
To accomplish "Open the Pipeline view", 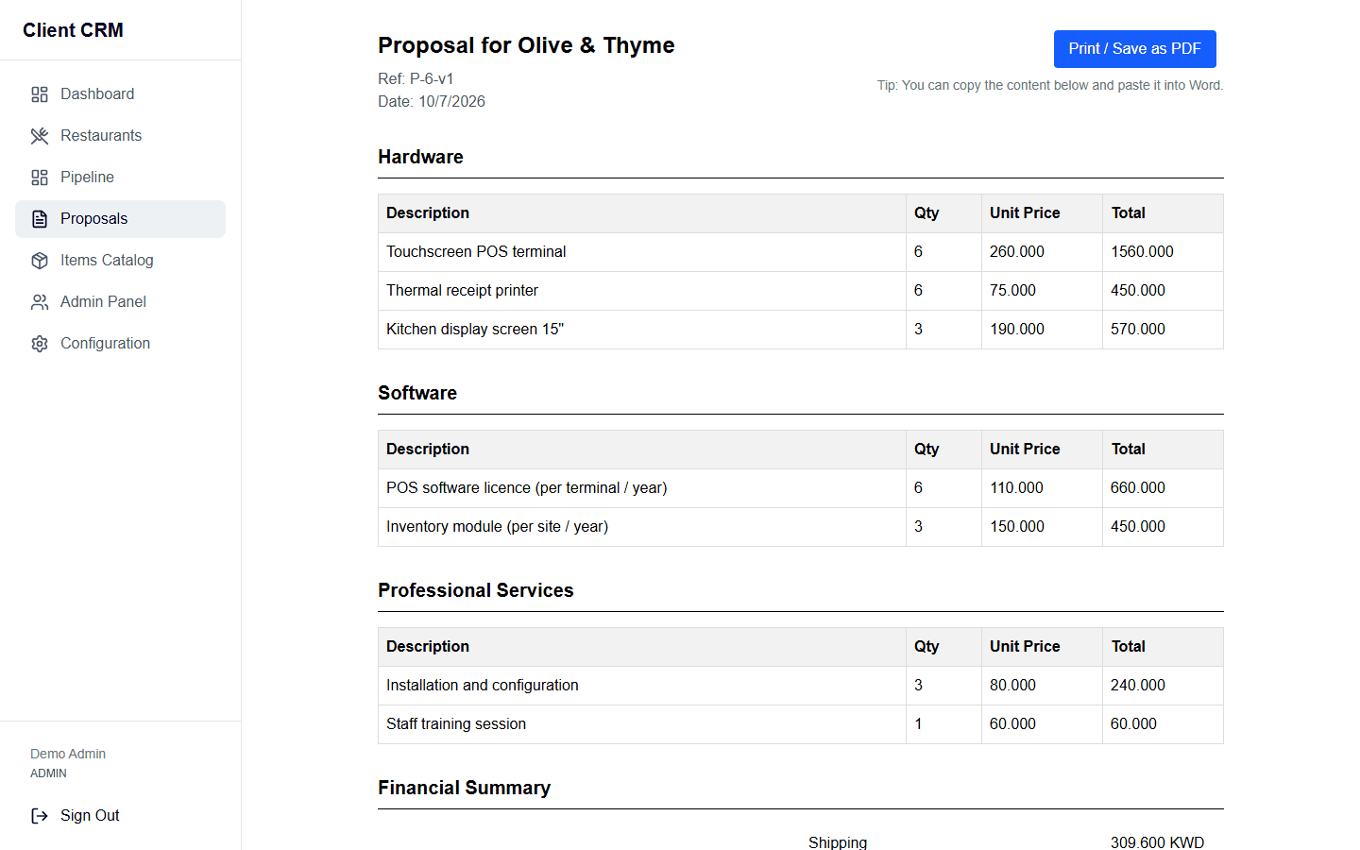I will [120, 178].
